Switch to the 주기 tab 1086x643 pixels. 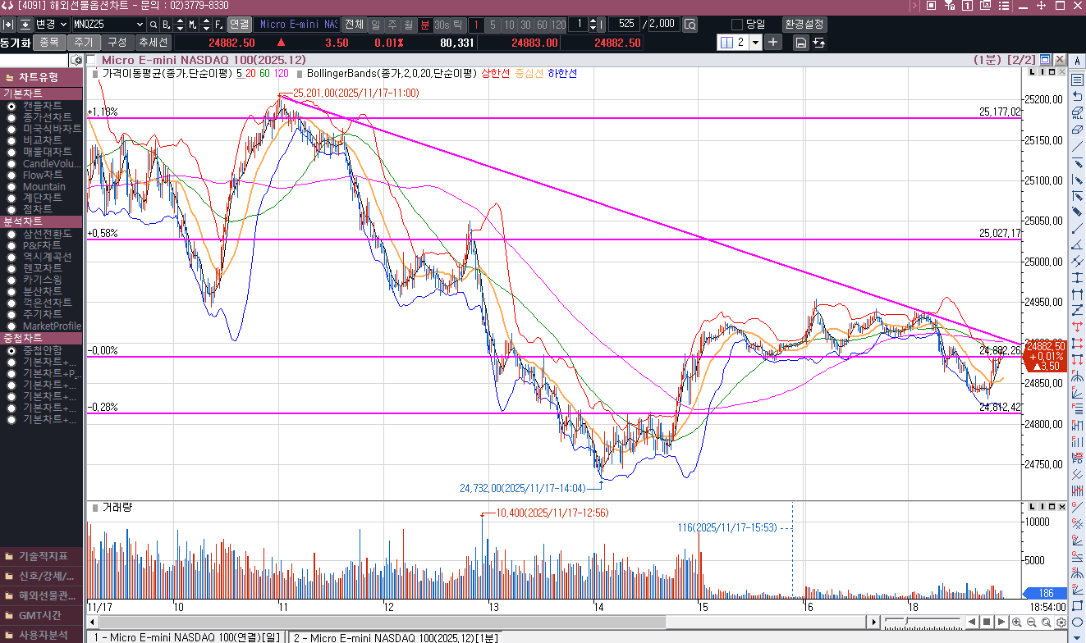click(x=83, y=42)
